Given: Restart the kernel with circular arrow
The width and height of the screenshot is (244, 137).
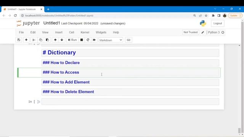Looking at the screenshot, I should 88,40.
